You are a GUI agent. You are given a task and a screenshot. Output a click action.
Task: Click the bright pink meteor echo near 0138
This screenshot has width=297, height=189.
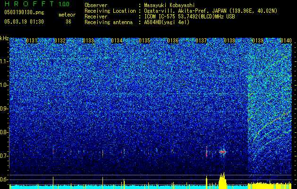(223, 152)
